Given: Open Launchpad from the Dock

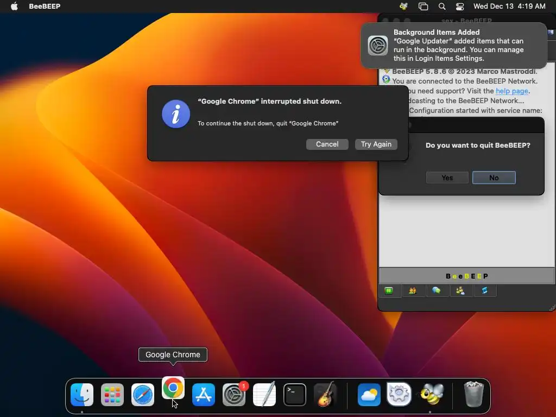Looking at the screenshot, I should click(112, 394).
